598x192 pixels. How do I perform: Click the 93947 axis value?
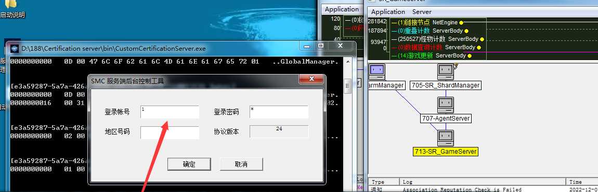(x=379, y=42)
